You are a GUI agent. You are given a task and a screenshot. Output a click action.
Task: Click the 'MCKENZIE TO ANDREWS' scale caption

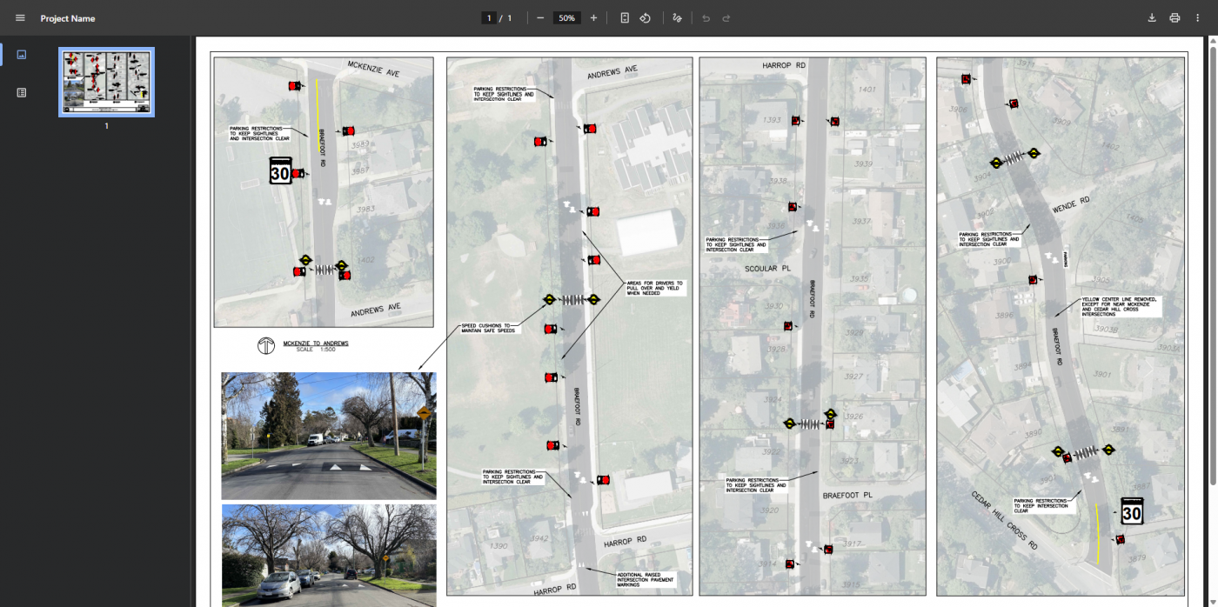pos(316,345)
